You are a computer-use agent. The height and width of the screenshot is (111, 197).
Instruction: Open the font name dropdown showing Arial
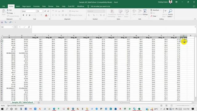36,11
